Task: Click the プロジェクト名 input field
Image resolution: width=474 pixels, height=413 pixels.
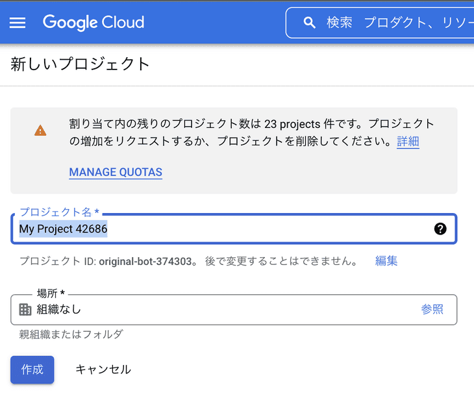Action: [x=234, y=229]
